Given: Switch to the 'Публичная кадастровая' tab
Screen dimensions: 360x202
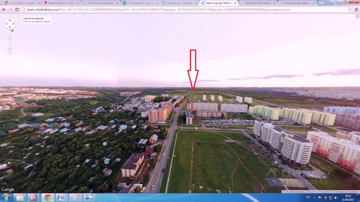Looking at the screenshot, I should tap(101, 3).
